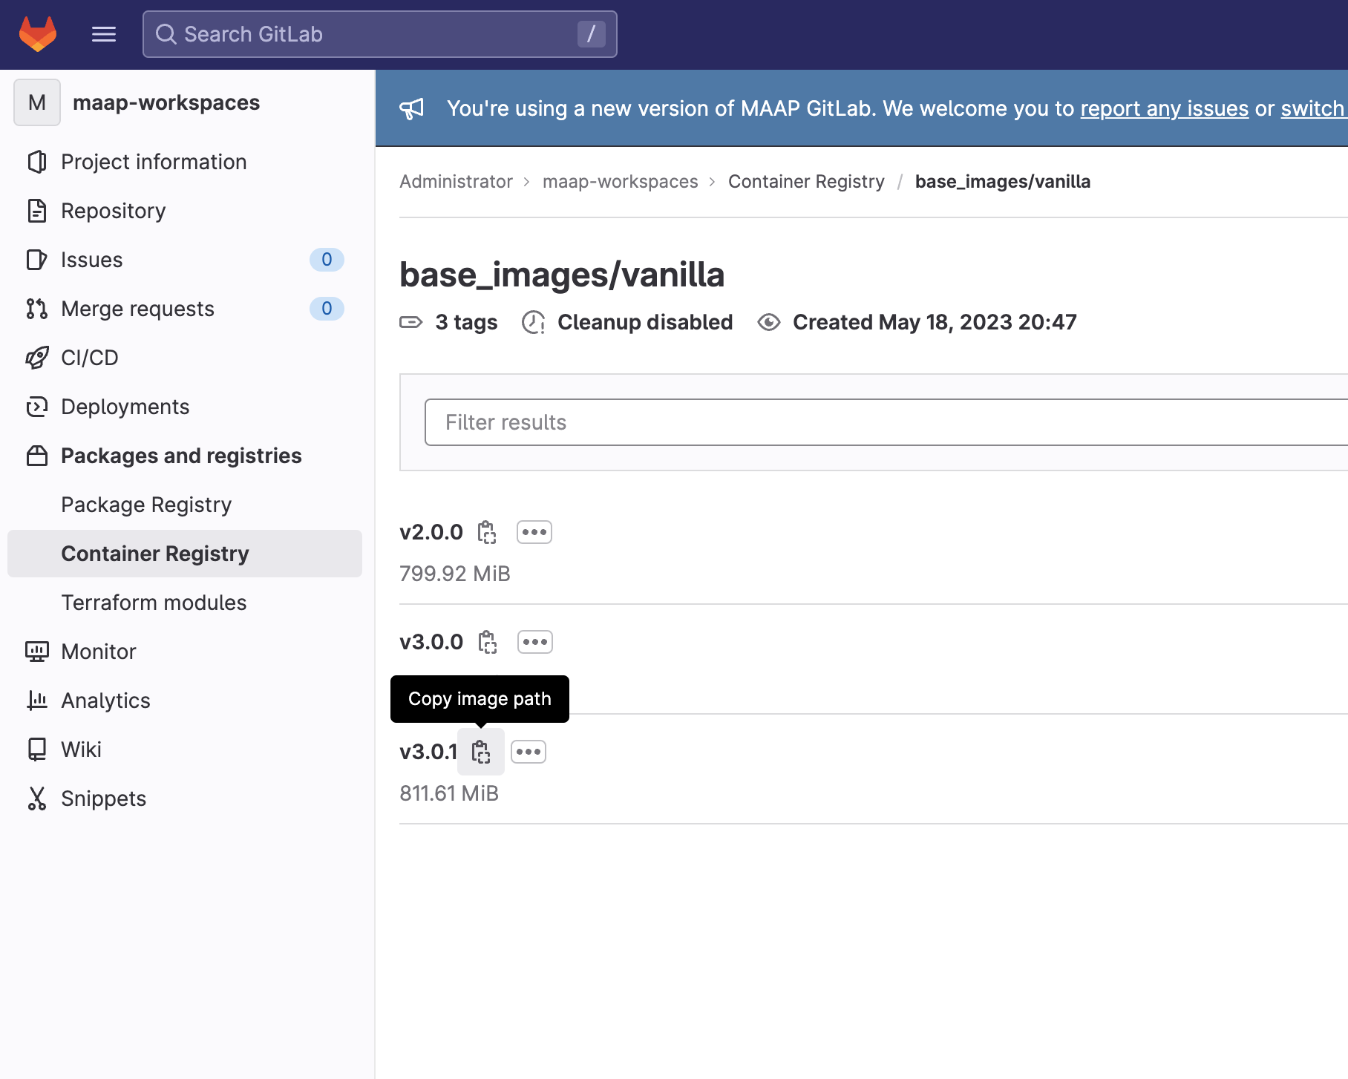This screenshot has height=1079, width=1348.
Task: Expand details for tag v3.0.1
Action: (x=529, y=752)
